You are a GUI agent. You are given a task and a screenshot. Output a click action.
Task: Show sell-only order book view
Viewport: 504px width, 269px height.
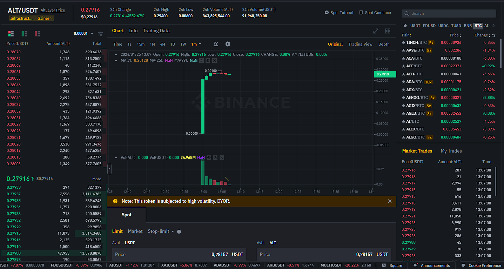point(37,34)
